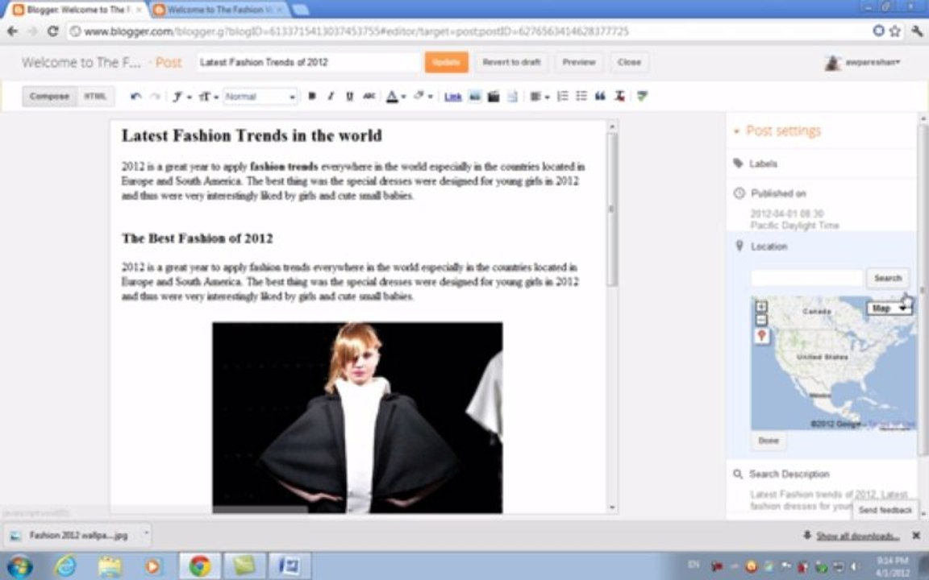The height and width of the screenshot is (580, 929).
Task: Open the Search Description setting
Action: (x=781, y=474)
